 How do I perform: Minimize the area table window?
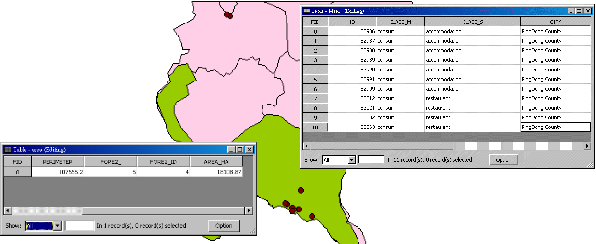click(232, 150)
